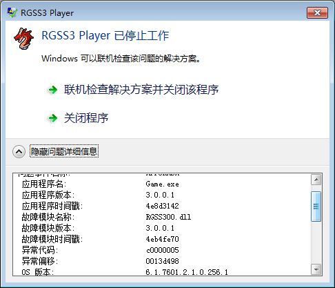
Task: Click the green arrow beside 关闭程序
Action: point(52,118)
